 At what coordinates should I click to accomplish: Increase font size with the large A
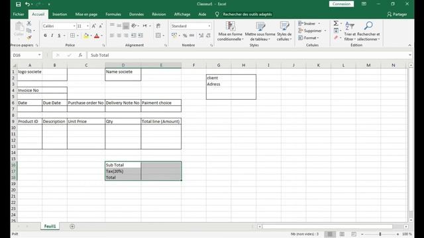pyautogui.click(x=94, y=26)
